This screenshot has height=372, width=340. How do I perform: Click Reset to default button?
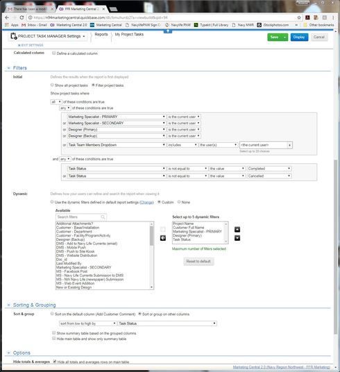click(198, 261)
